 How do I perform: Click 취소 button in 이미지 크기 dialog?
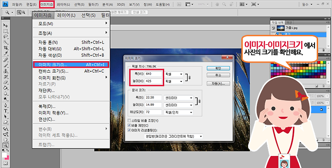pyautogui.click(x=218, y=75)
